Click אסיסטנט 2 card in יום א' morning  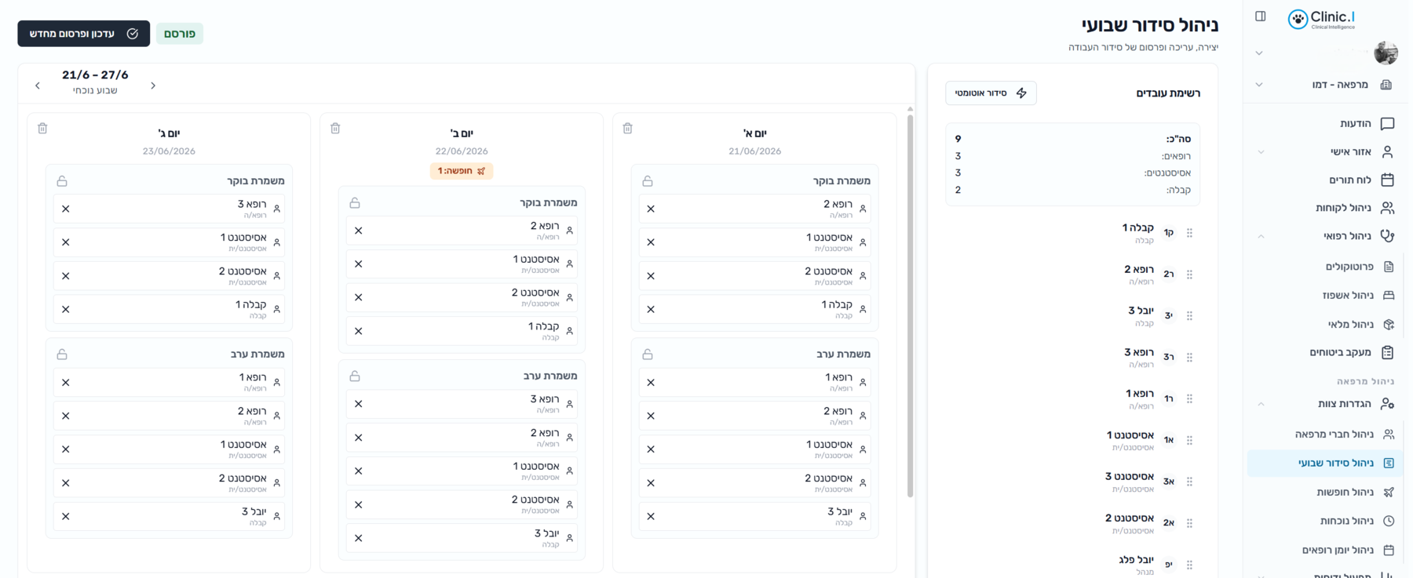pyautogui.click(x=755, y=275)
